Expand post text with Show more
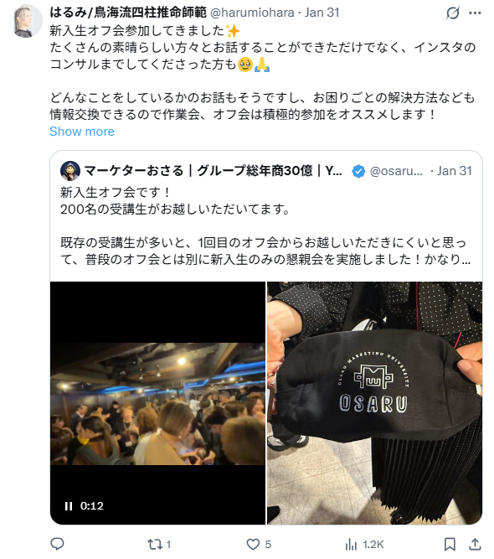Screen dimensions: 494x559 click(x=82, y=132)
